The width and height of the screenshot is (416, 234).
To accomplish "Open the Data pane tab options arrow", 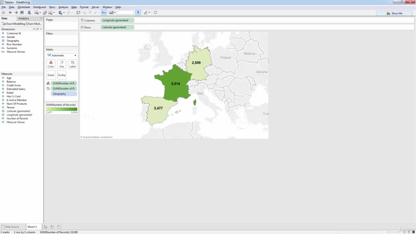I will (x=41, y=19).
